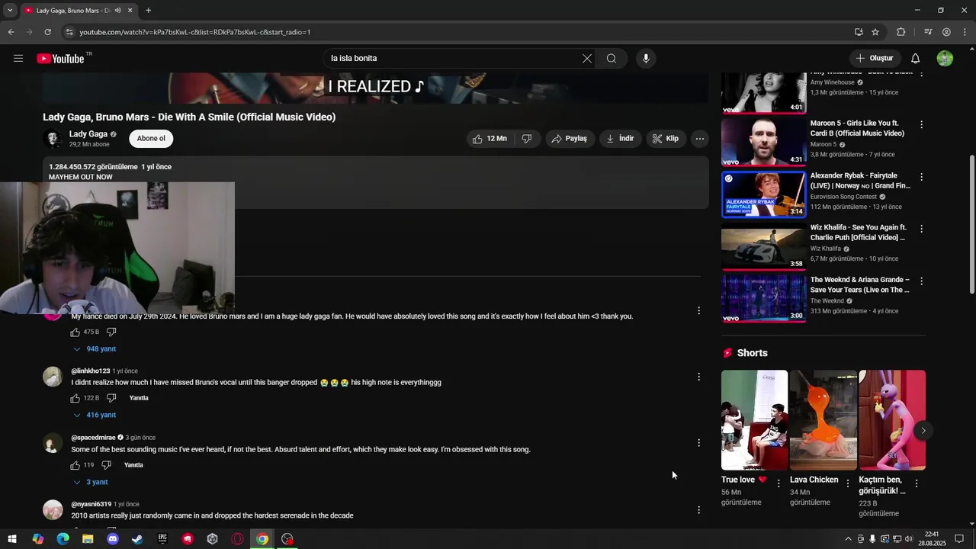Open options menu for @nyasni6319 comment
This screenshot has height=549, width=976.
point(698,510)
